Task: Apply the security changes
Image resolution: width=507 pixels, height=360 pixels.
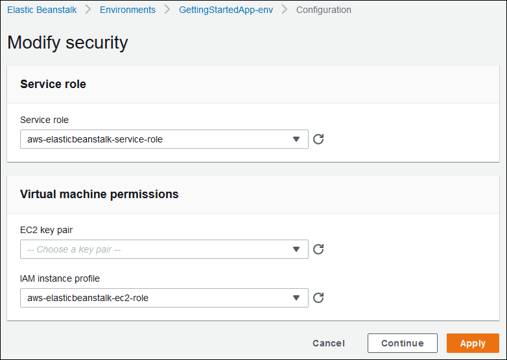Action: pyautogui.click(x=473, y=343)
